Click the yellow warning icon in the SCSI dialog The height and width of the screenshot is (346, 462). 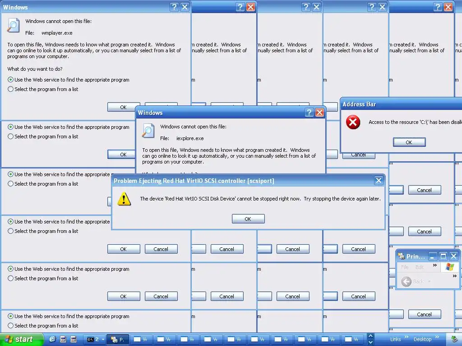(124, 199)
